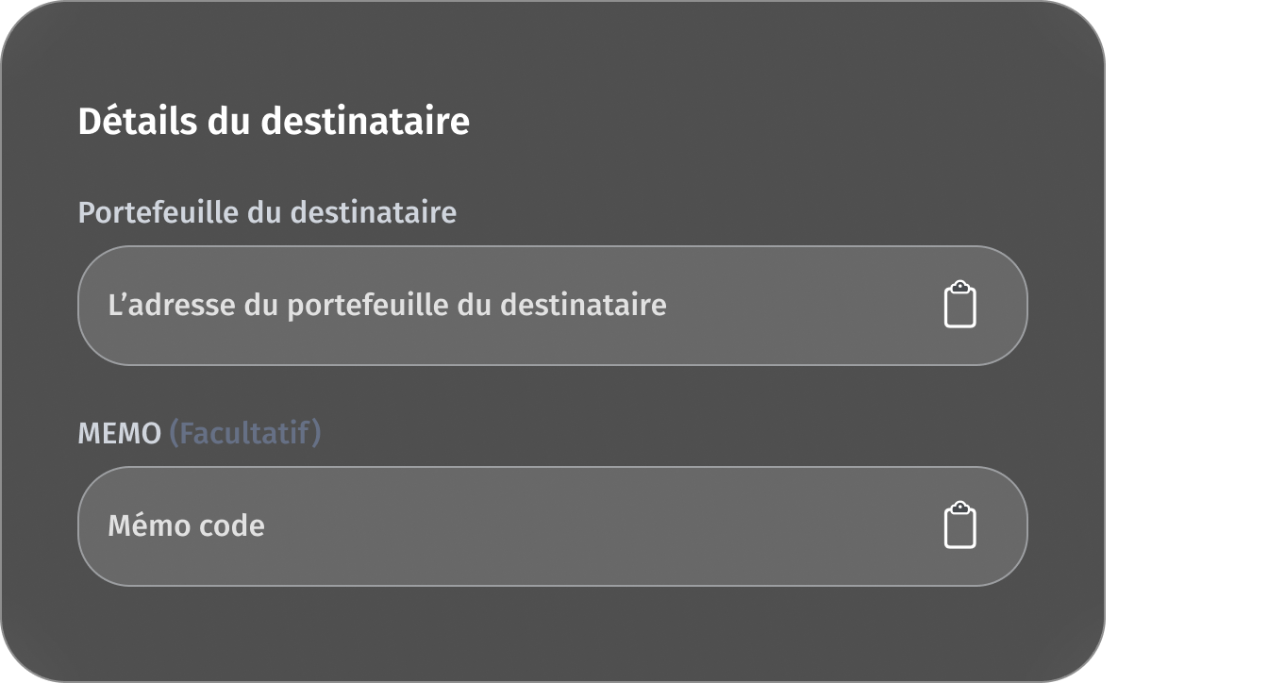Click the '(Facultatif)' optional hint text
1285x683 pixels.
click(x=244, y=434)
